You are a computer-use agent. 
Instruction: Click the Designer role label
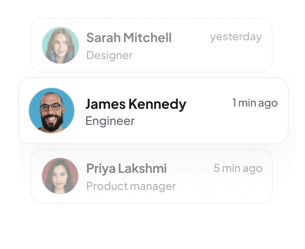pyautogui.click(x=109, y=56)
